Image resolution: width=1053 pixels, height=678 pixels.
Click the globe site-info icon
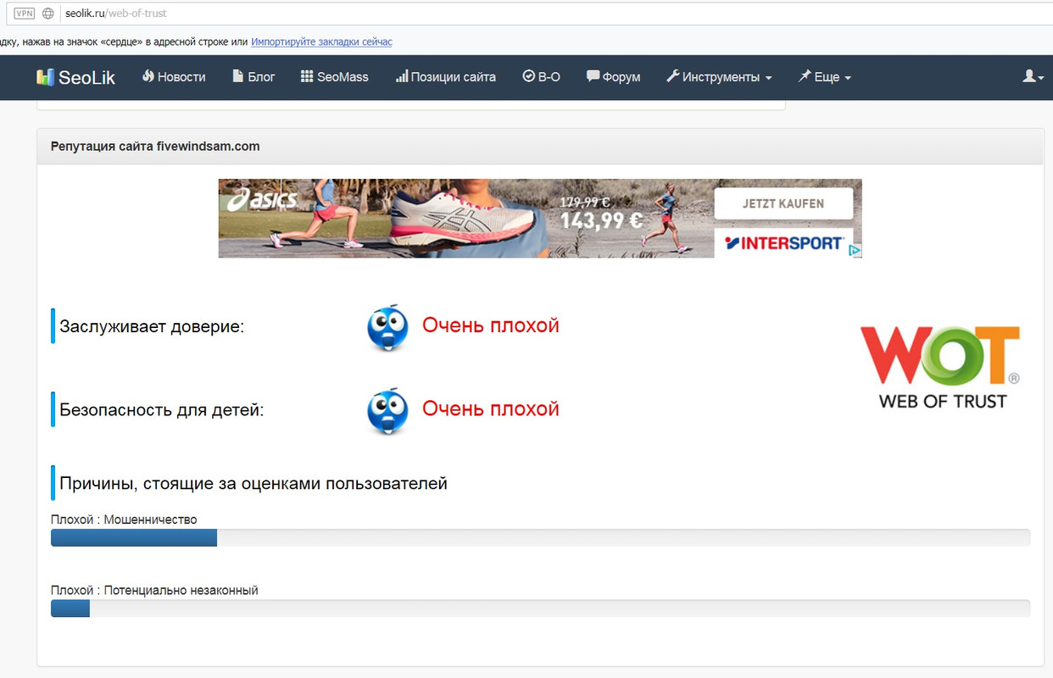tap(48, 14)
